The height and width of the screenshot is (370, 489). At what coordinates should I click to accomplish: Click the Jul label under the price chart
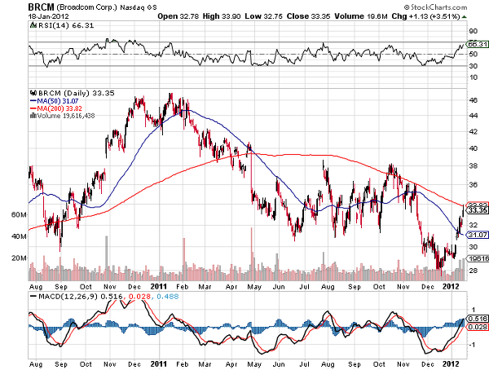pos(304,286)
